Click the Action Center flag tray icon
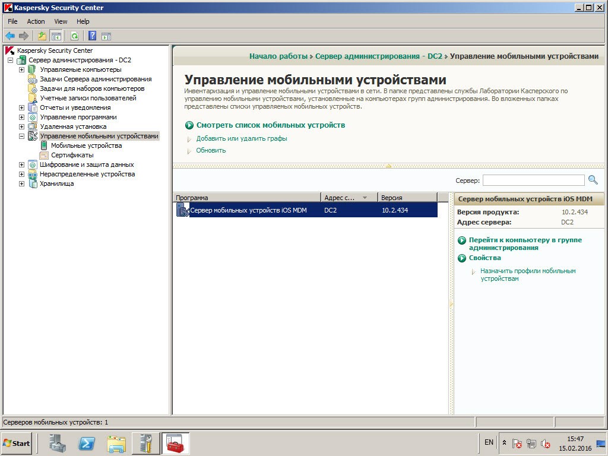The width and height of the screenshot is (608, 456). (x=517, y=443)
